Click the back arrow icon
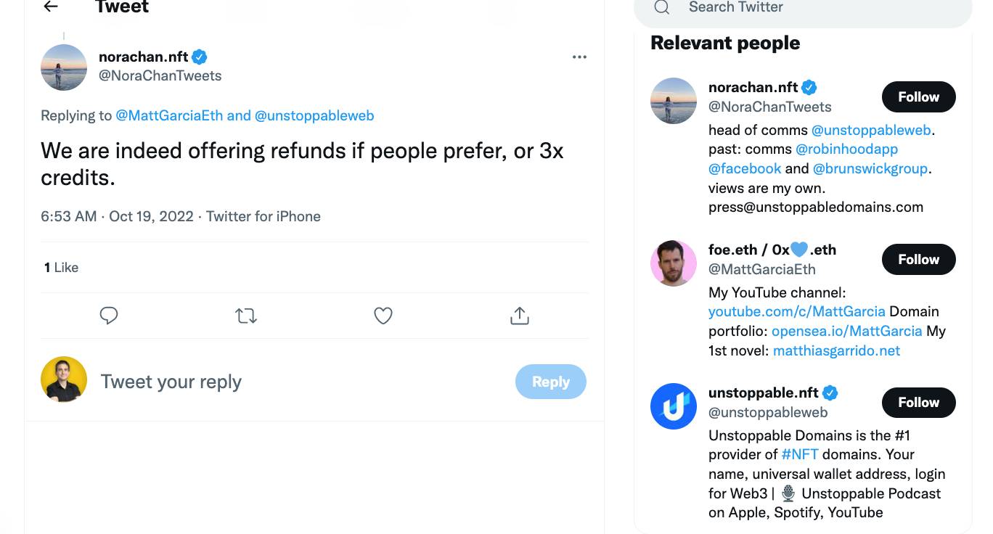 [x=50, y=7]
